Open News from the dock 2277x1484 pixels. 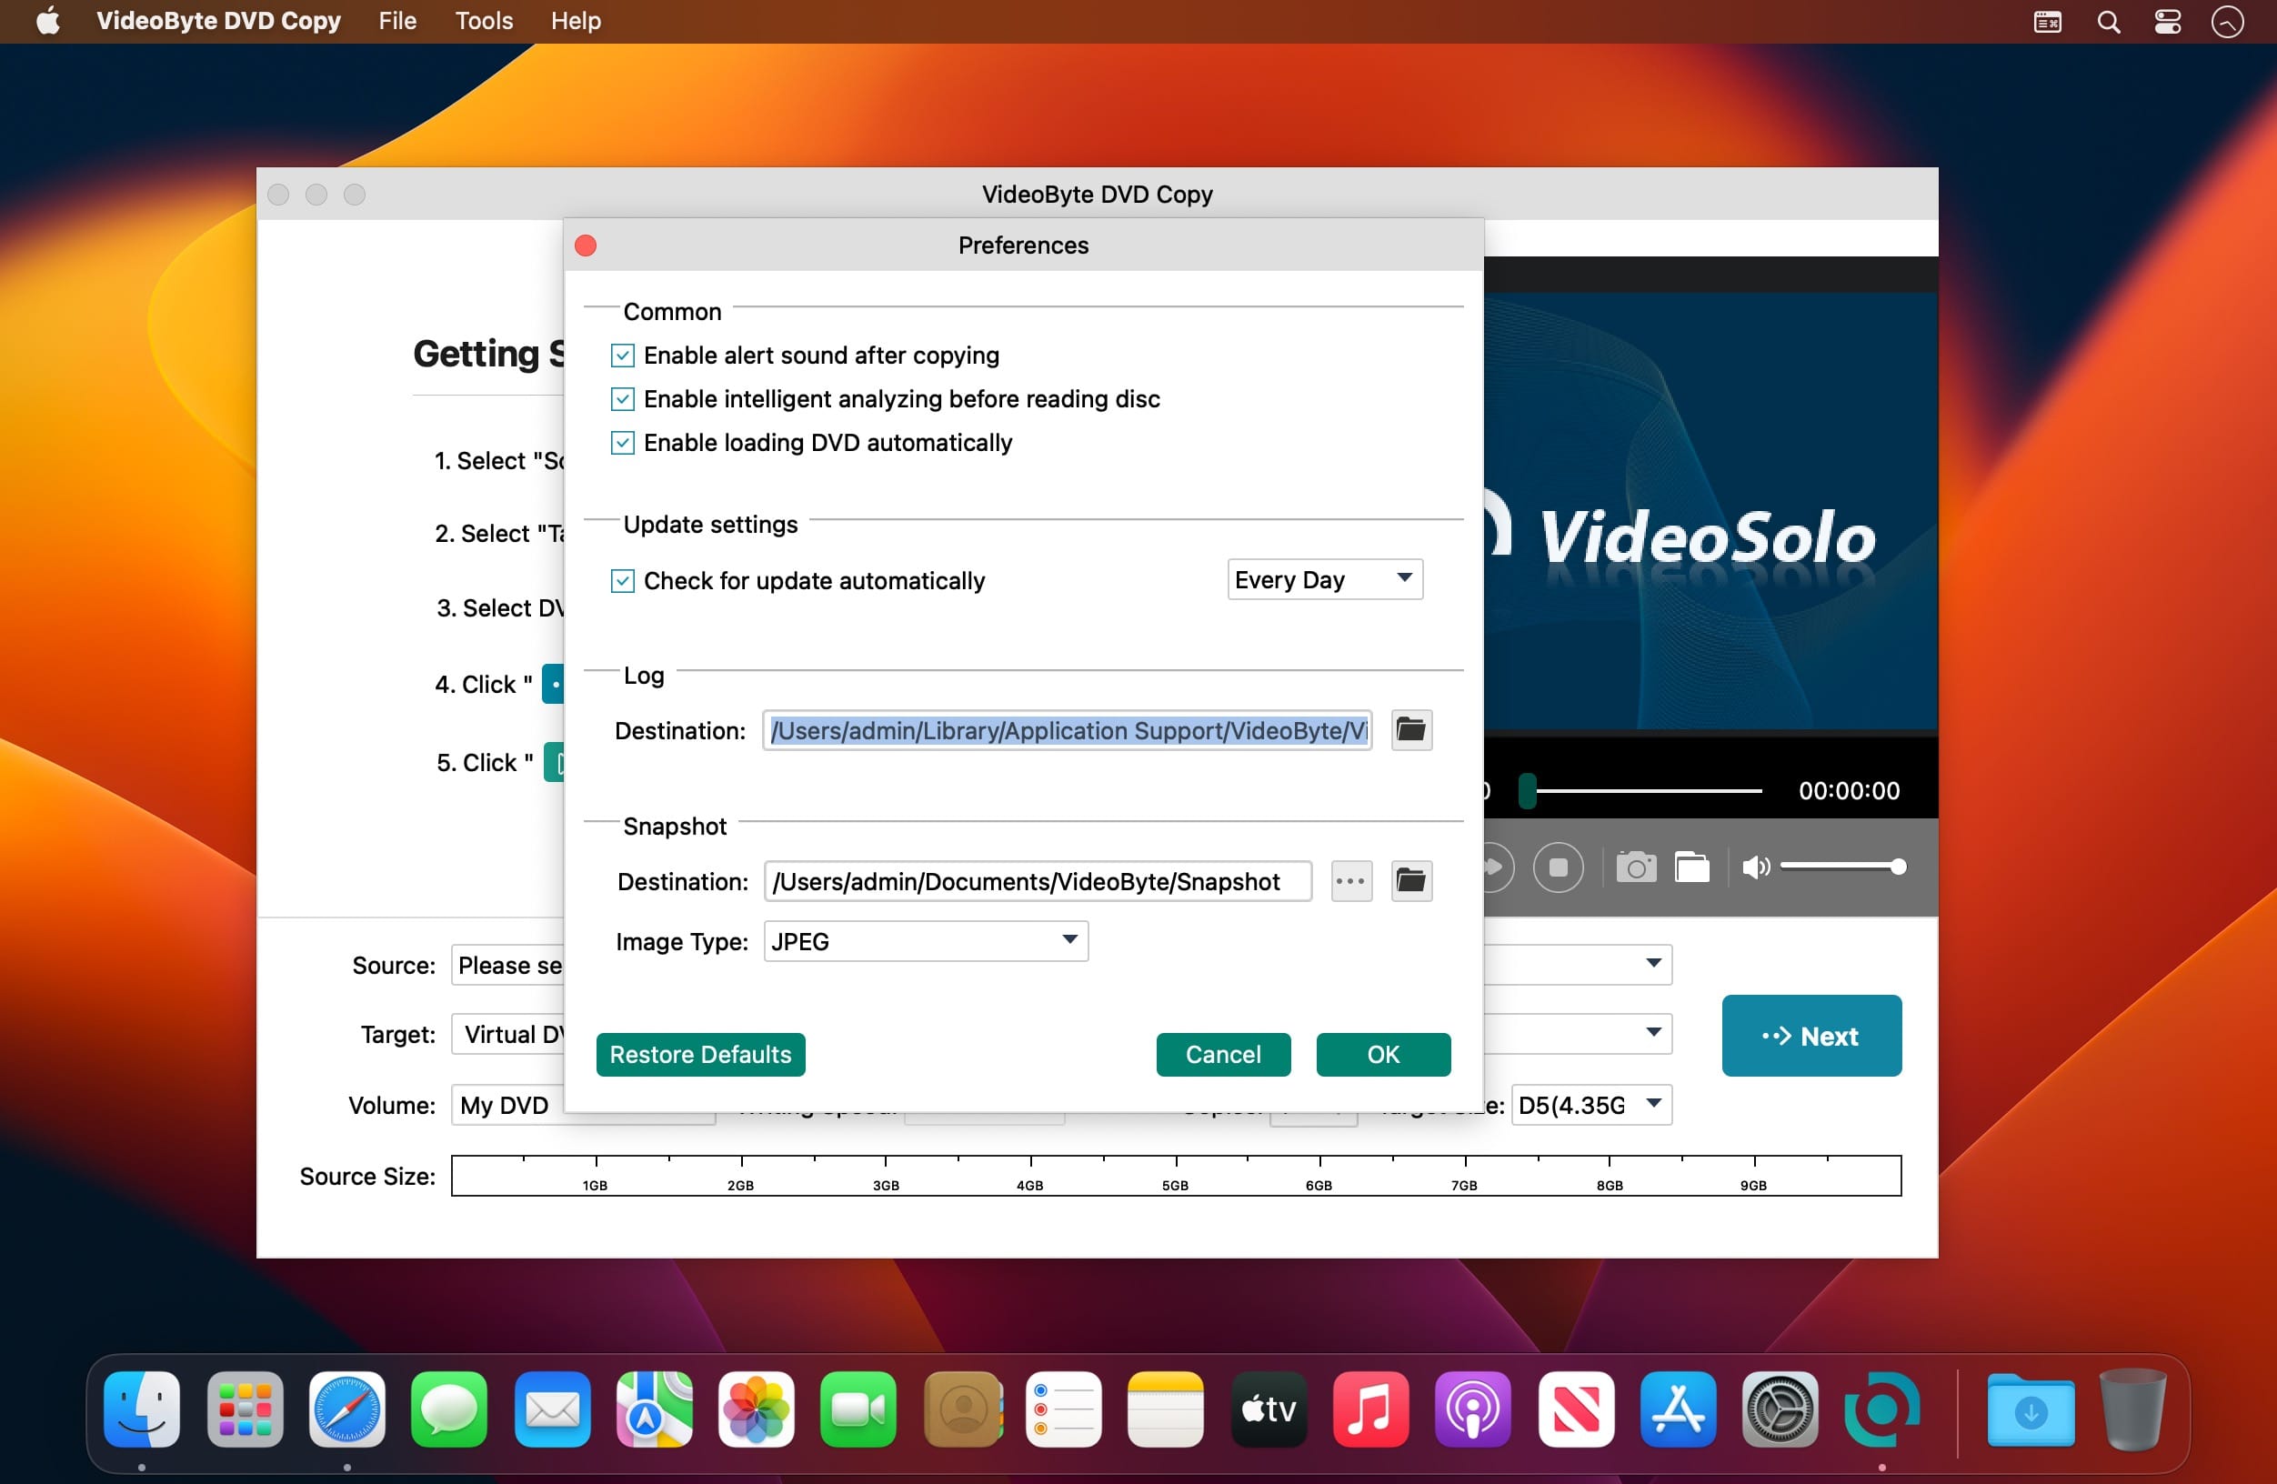pos(1576,1409)
